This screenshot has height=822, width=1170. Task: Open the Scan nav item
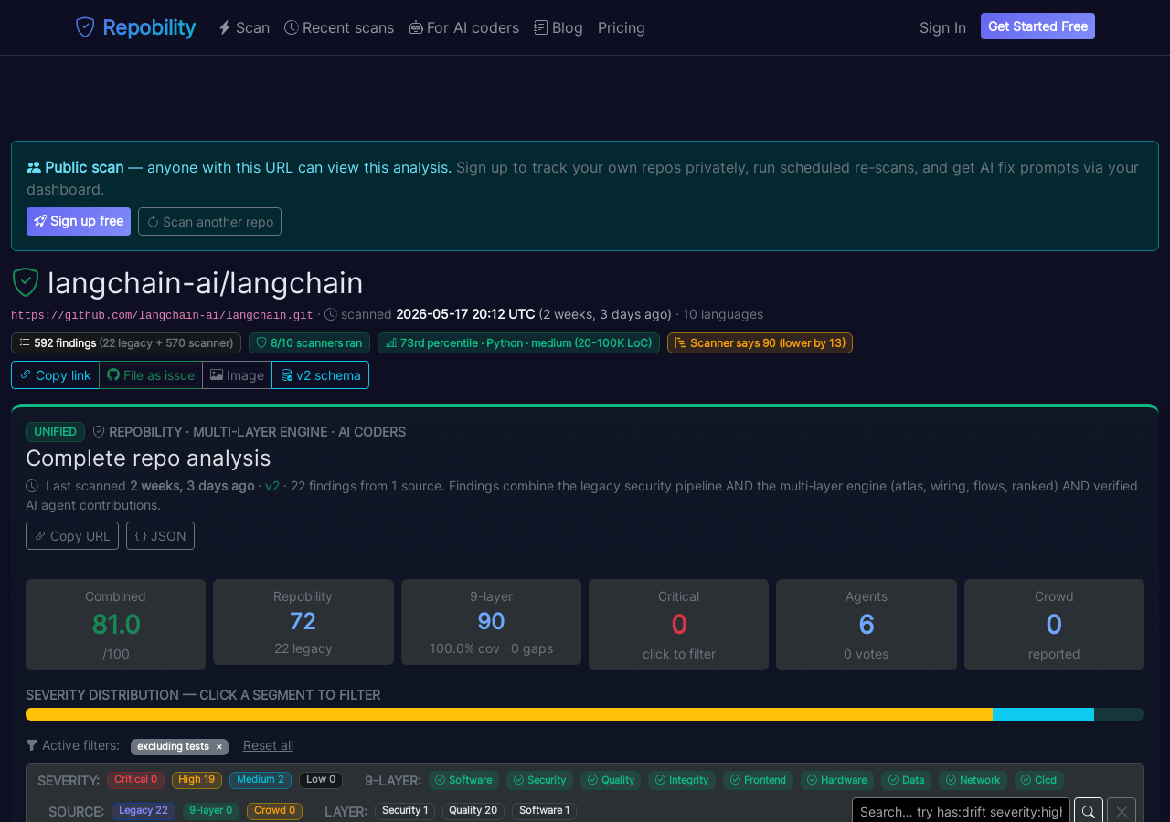coord(244,27)
